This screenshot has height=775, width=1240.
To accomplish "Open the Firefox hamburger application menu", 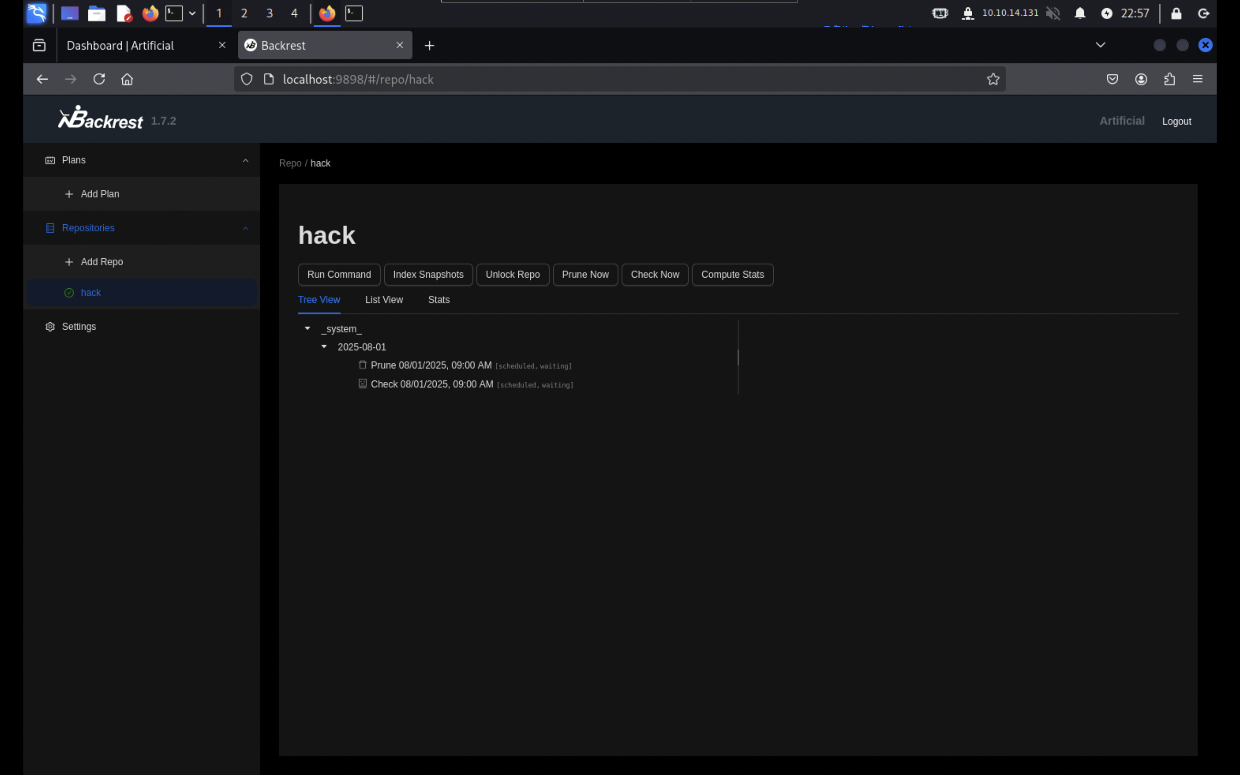I will [x=1197, y=79].
